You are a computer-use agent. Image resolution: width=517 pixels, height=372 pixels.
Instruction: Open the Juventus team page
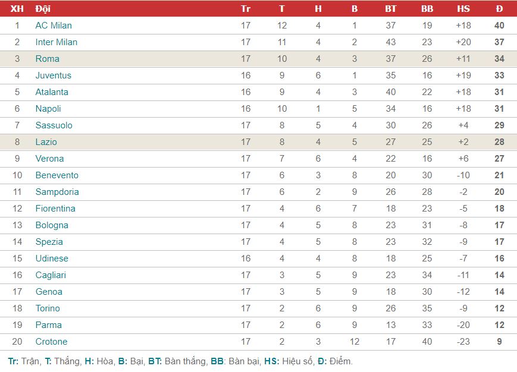(53, 75)
